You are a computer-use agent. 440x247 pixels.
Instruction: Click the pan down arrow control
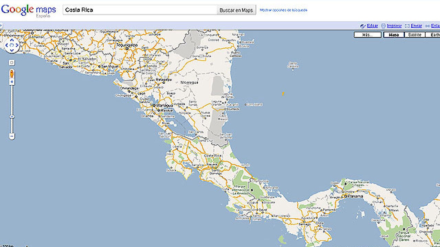[x=12, y=50]
